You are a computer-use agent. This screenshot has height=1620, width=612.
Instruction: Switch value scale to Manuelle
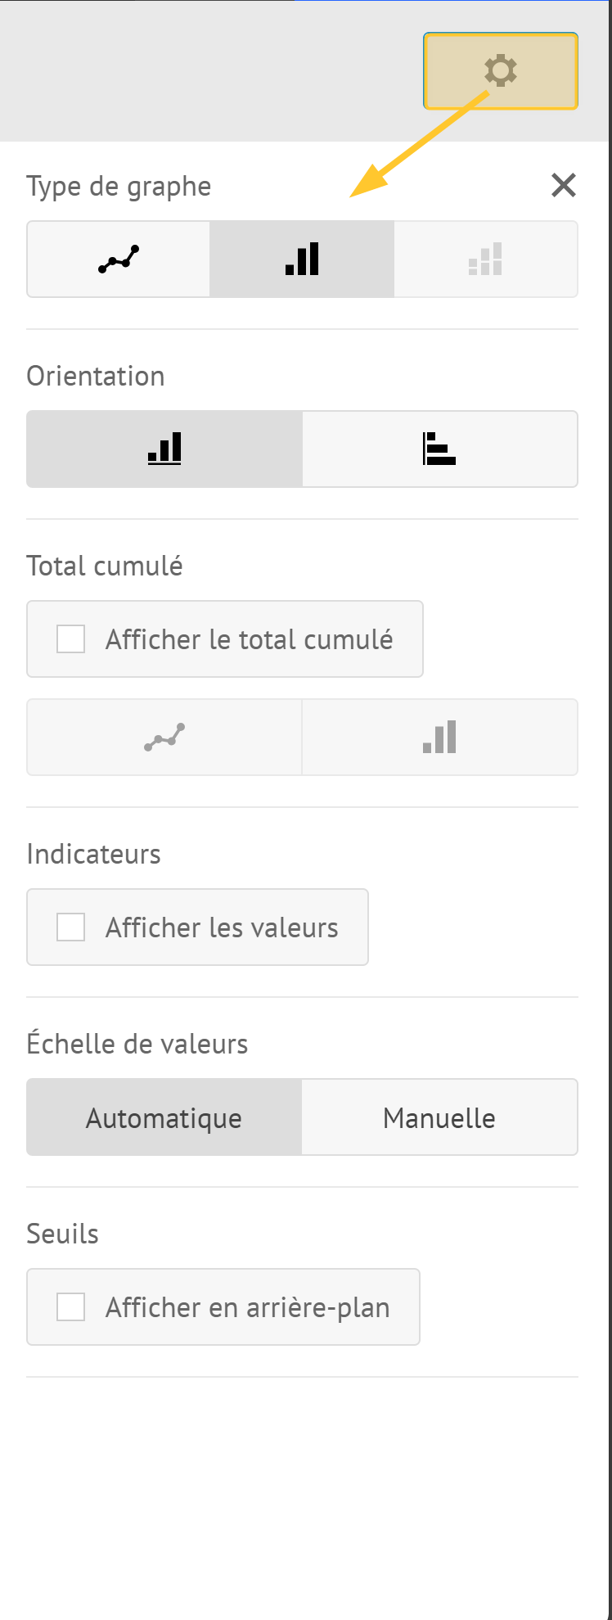(439, 1117)
